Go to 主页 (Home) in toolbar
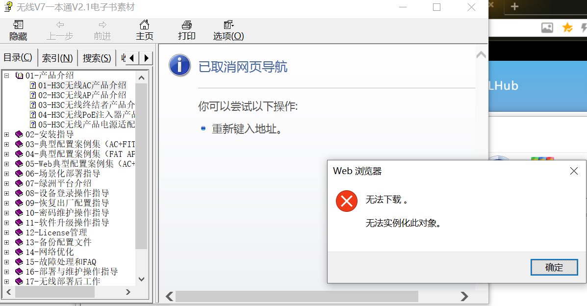The width and height of the screenshot is (587, 306). (x=145, y=30)
